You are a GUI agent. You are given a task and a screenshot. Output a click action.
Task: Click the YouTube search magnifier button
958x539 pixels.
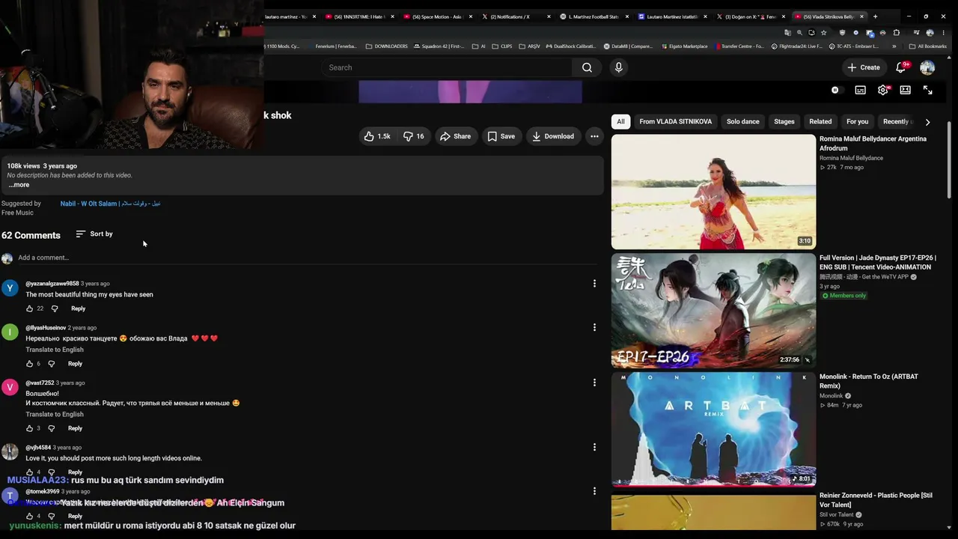click(587, 67)
